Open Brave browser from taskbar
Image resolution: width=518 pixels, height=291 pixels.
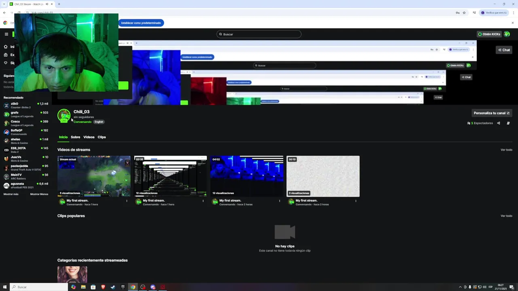tap(103, 287)
